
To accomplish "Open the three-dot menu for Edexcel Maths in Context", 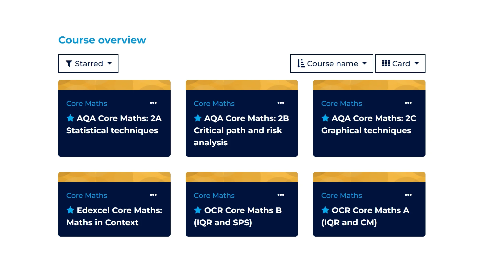I will [x=153, y=195].
